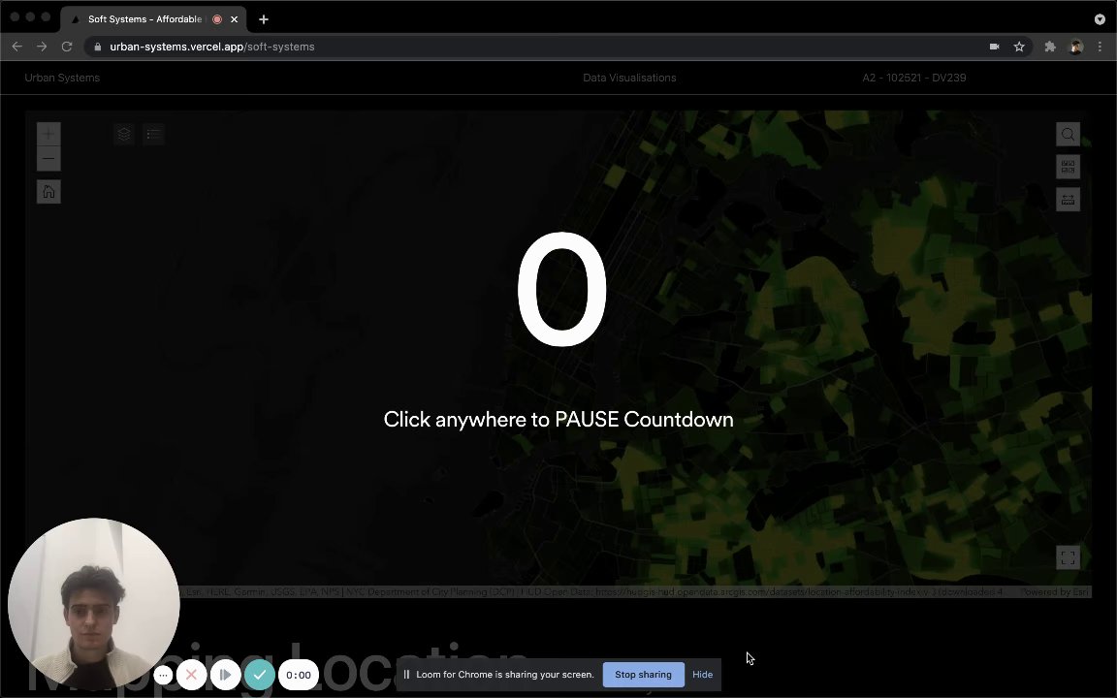Viewport: 1117px width, 698px height.
Task: Zoom in on the map
Action: 48,134
